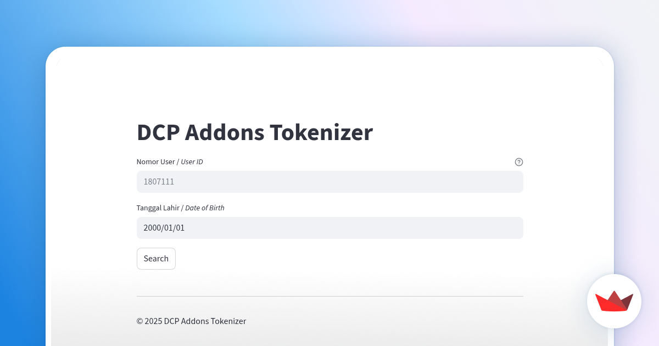The width and height of the screenshot is (659, 346).
Task: Click the copyright text in the footer
Action: click(191, 321)
